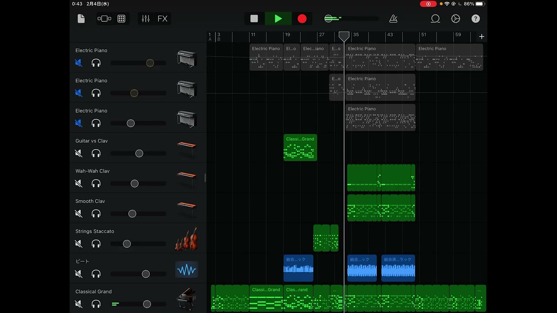Open the Classical Grand piano icon

[x=187, y=299]
